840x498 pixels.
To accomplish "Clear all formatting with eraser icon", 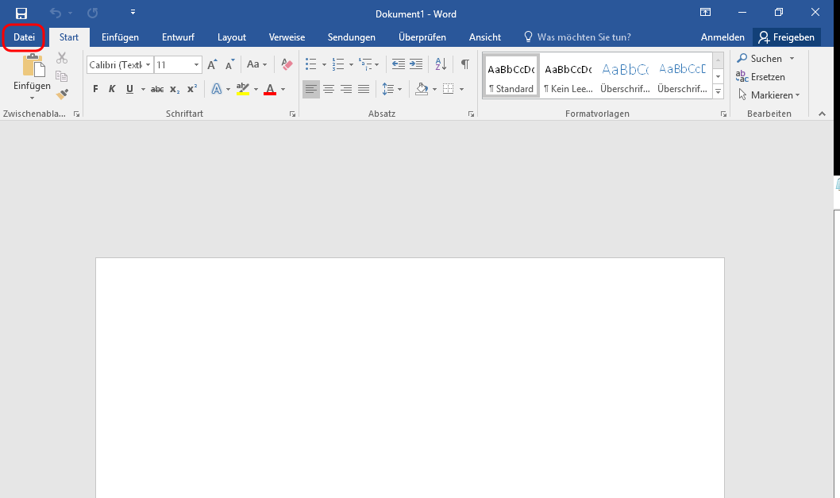I will (x=287, y=64).
